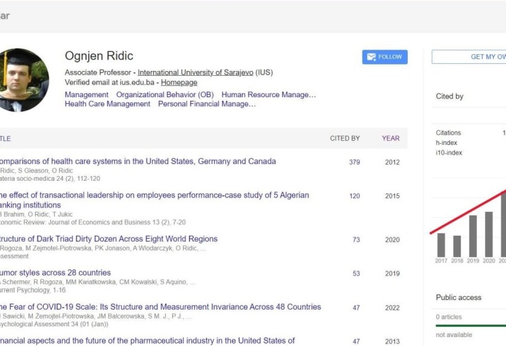Click the 379 citation count link
Screen dimensions: 506x346
click(355, 162)
